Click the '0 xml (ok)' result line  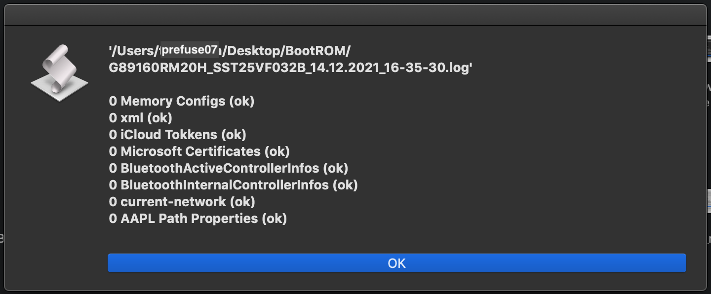tap(140, 118)
